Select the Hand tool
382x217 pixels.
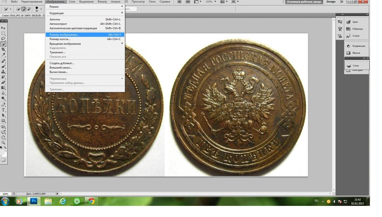4,138
